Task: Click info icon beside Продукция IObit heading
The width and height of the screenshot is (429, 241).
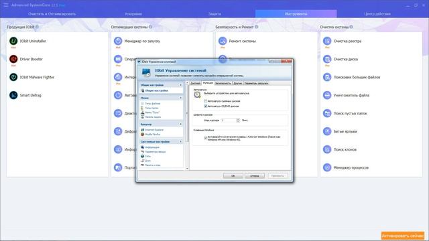Action: [38, 27]
